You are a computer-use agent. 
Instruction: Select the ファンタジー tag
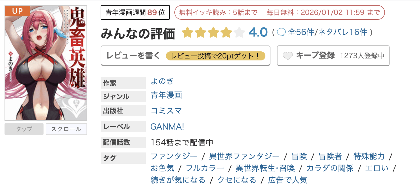tap(174, 156)
